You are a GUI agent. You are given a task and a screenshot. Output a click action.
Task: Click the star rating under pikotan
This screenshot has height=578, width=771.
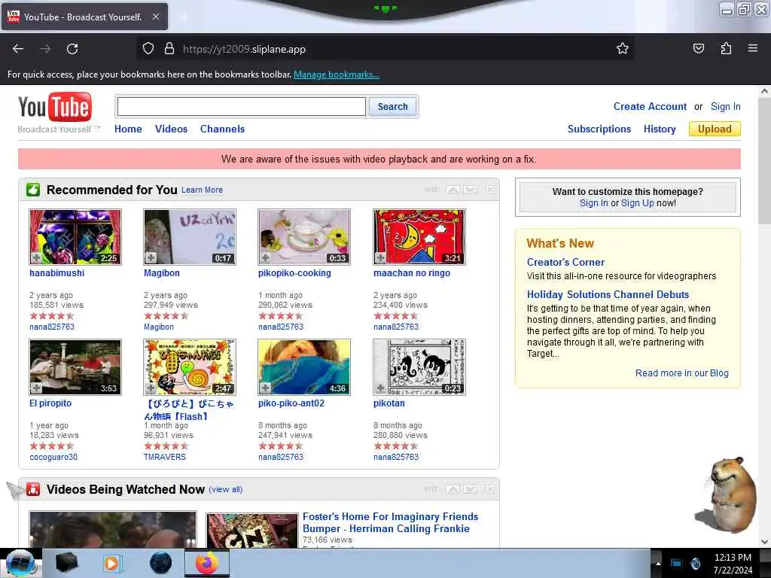coord(396,446)
